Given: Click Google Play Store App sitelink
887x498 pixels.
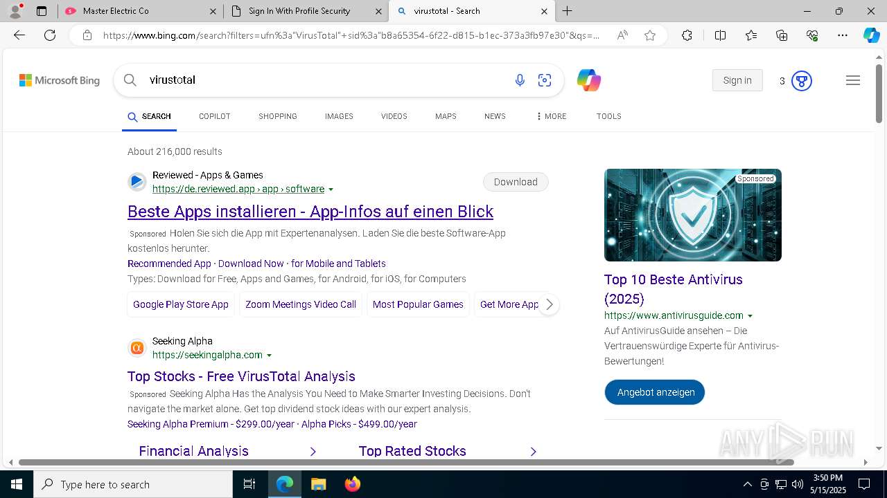Looking at the screenshot, I should coord(181,304).
